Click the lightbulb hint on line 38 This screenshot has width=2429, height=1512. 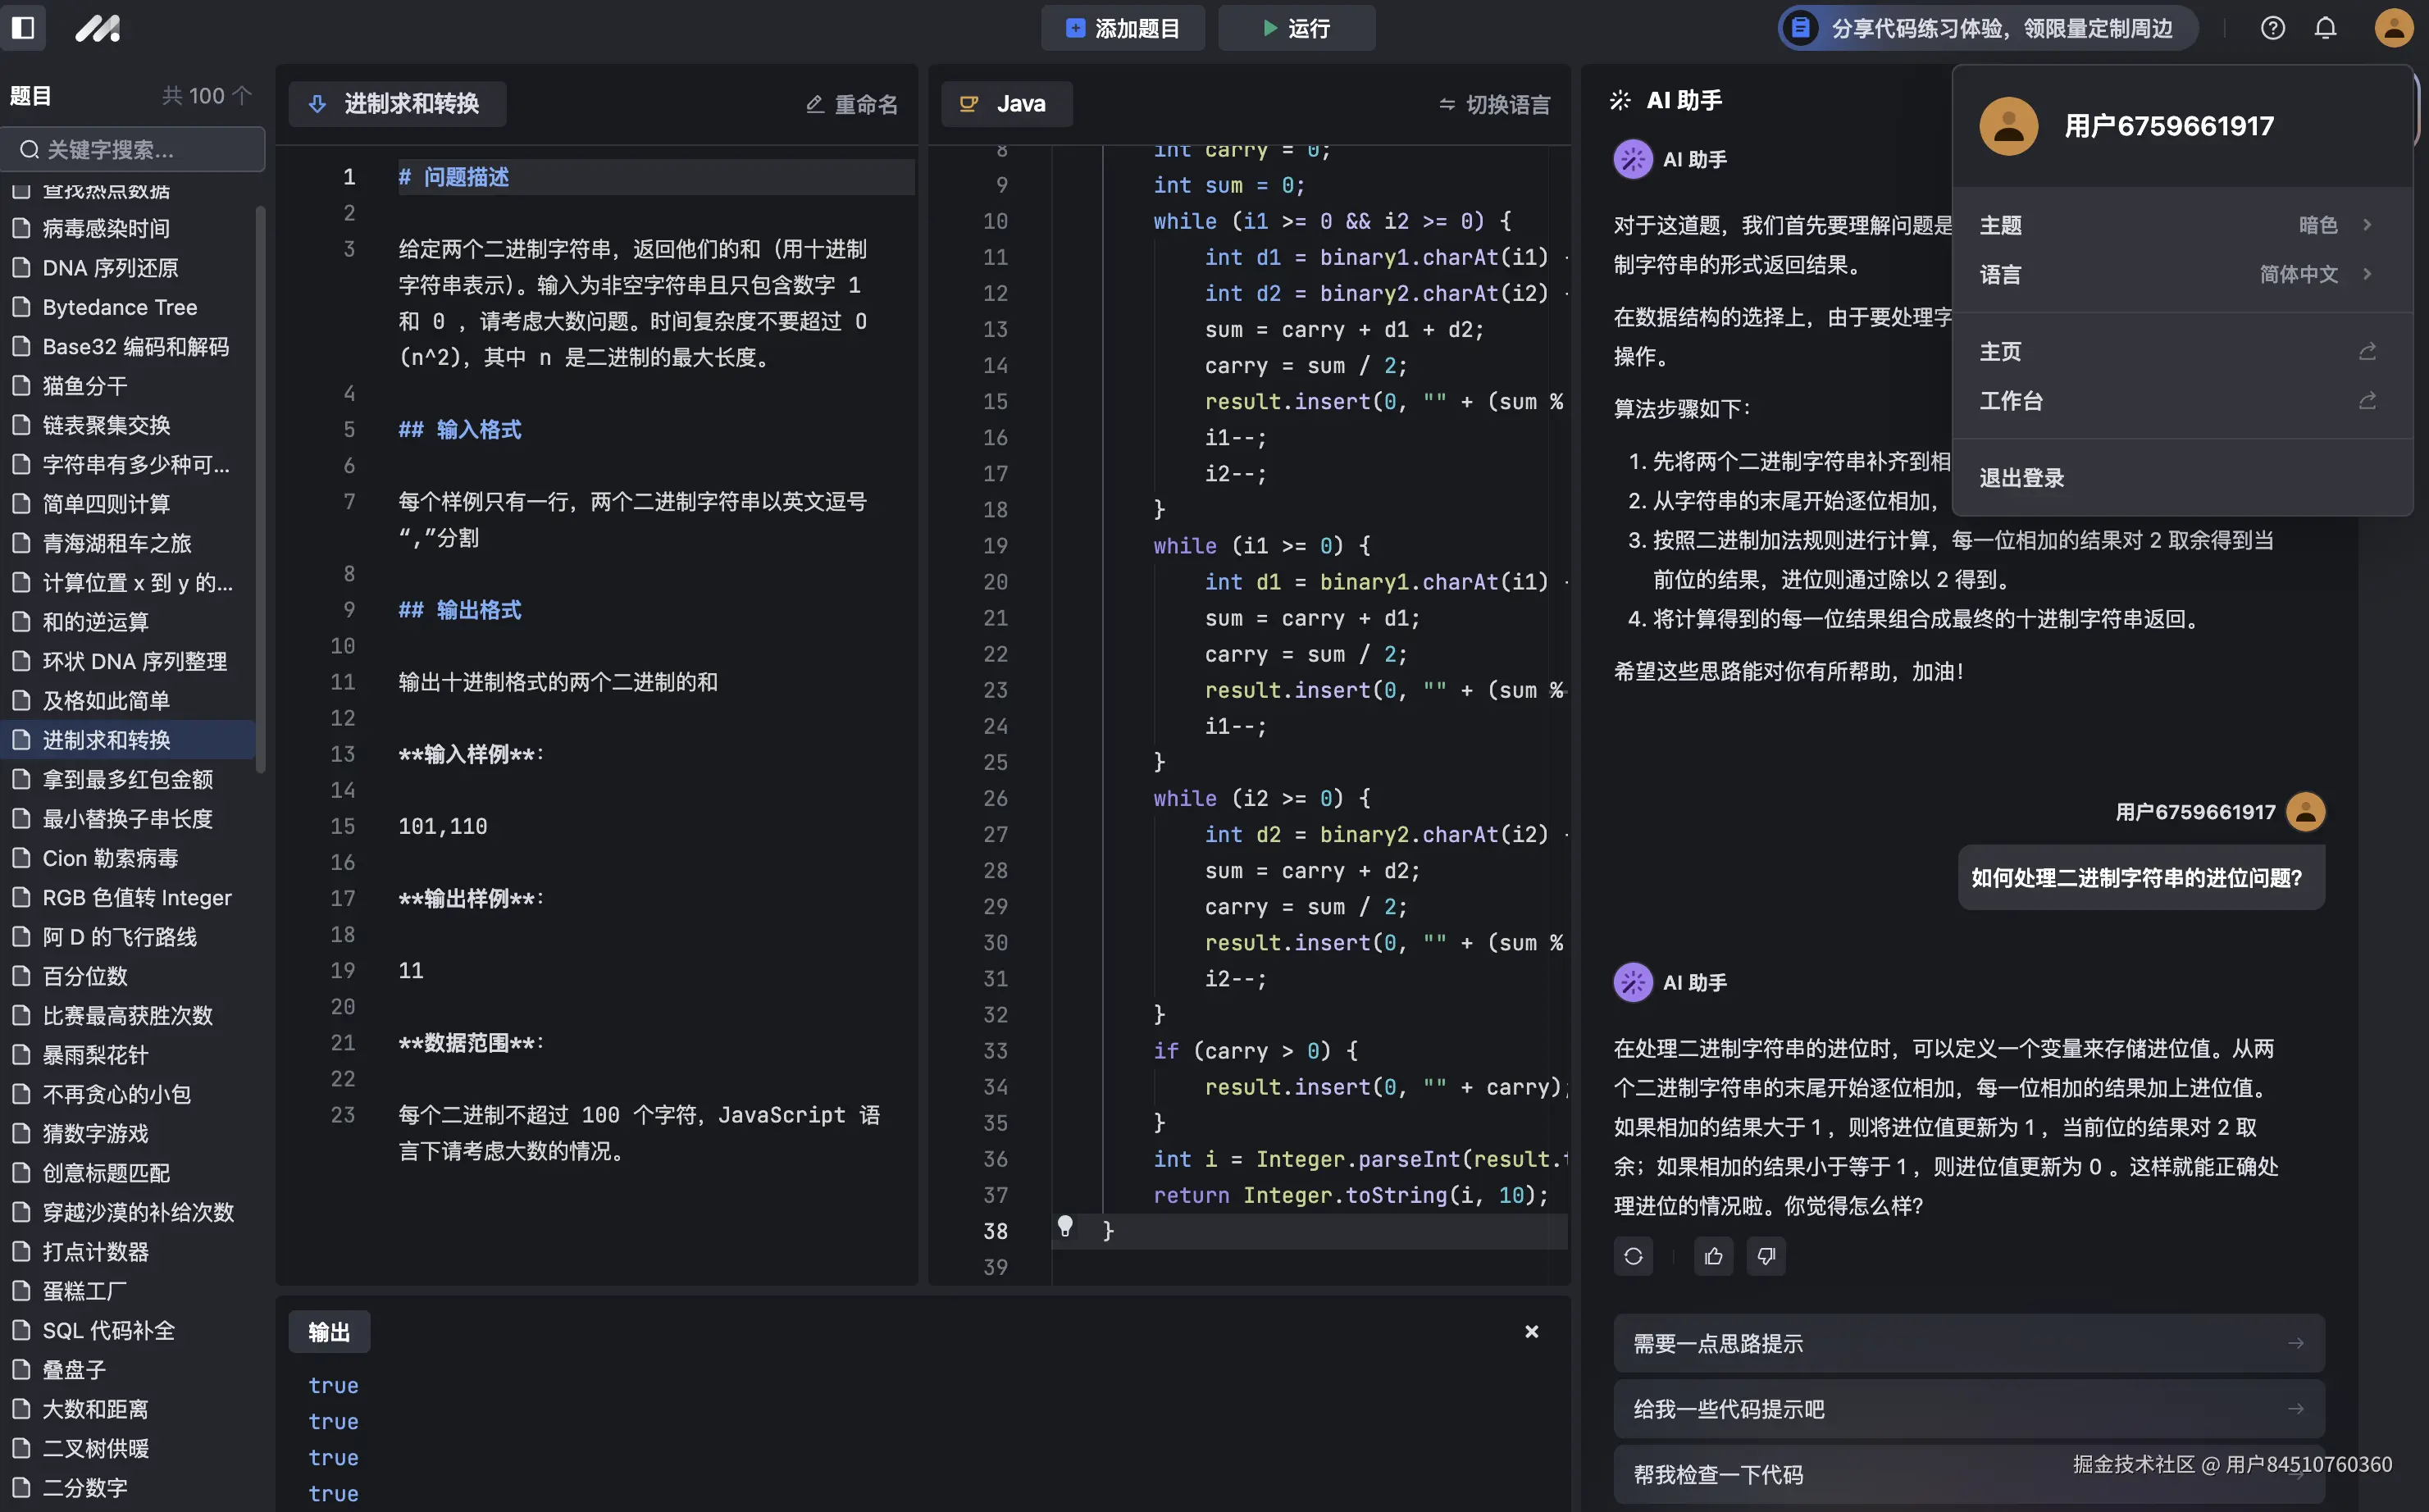[1066, 1226]
